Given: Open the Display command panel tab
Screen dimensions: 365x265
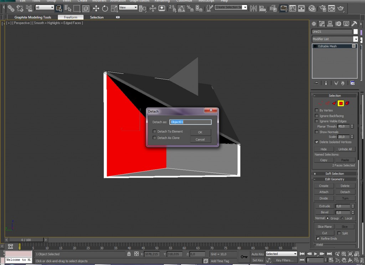Looking at the screenshot, I should tap(346, 24).
